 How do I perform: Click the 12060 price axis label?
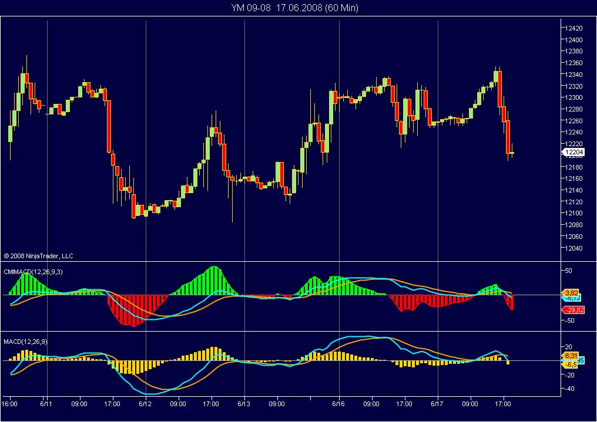click(x=573, y=236)
